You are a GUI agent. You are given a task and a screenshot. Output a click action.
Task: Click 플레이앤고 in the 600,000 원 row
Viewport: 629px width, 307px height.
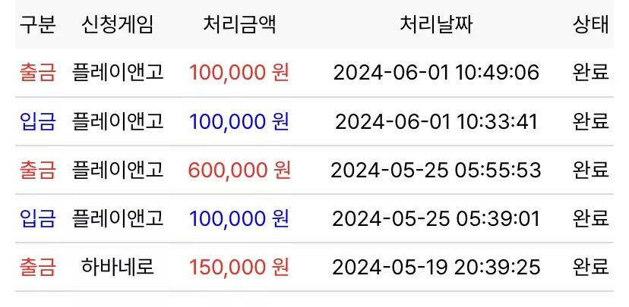tap(118, 170)
